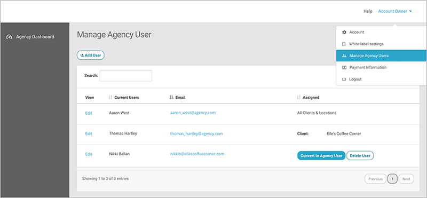Sort by Current Users column arrows
Screen dimensions: 427x198
110,97
